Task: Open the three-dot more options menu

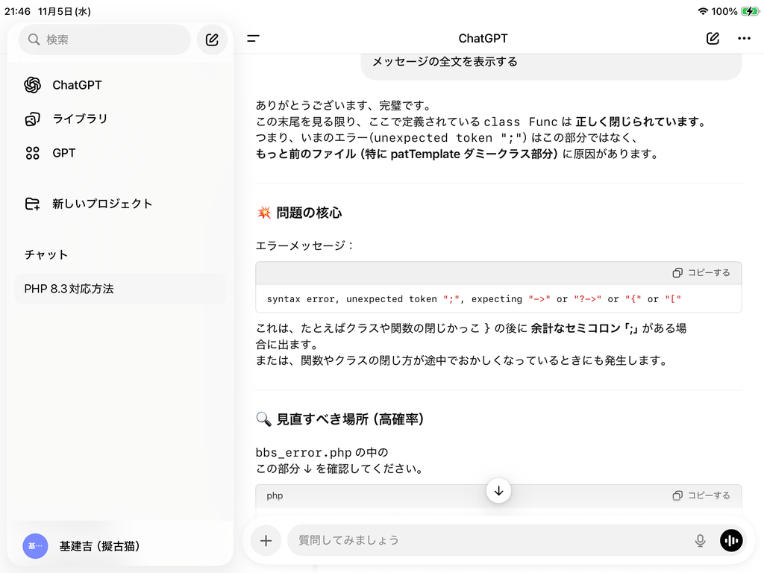Action: click(x=744, y=39)
